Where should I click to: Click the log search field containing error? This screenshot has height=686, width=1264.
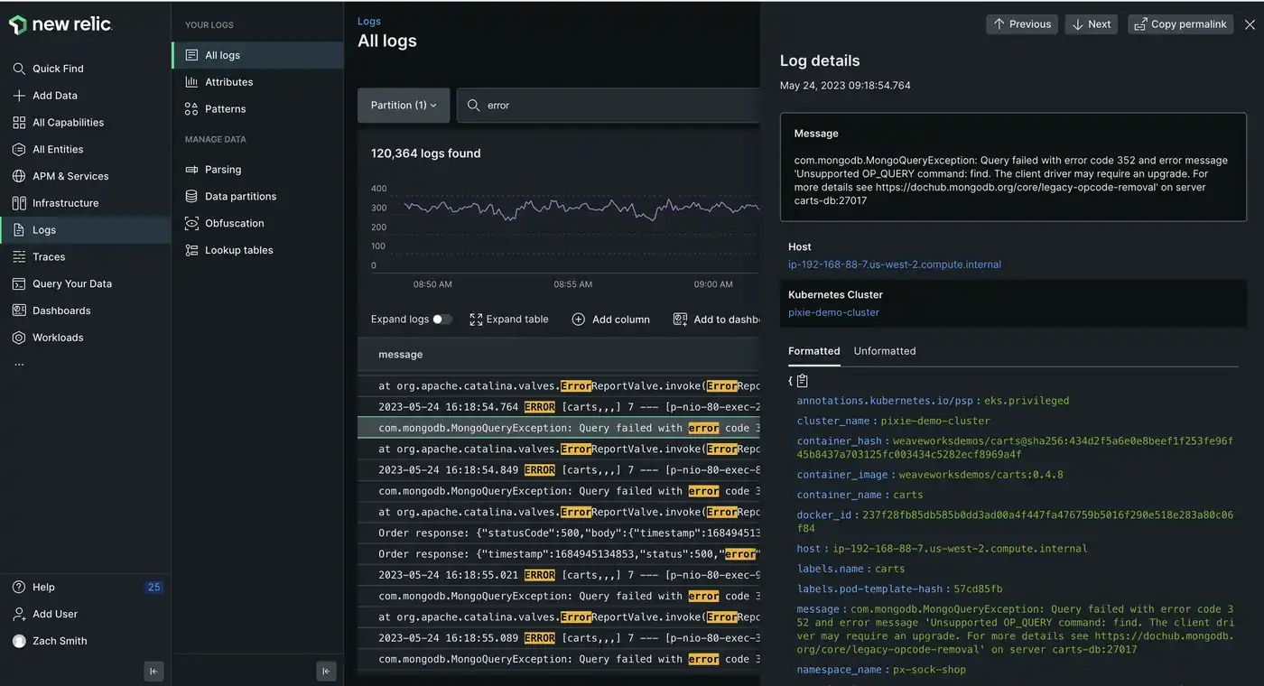(609, 106)
